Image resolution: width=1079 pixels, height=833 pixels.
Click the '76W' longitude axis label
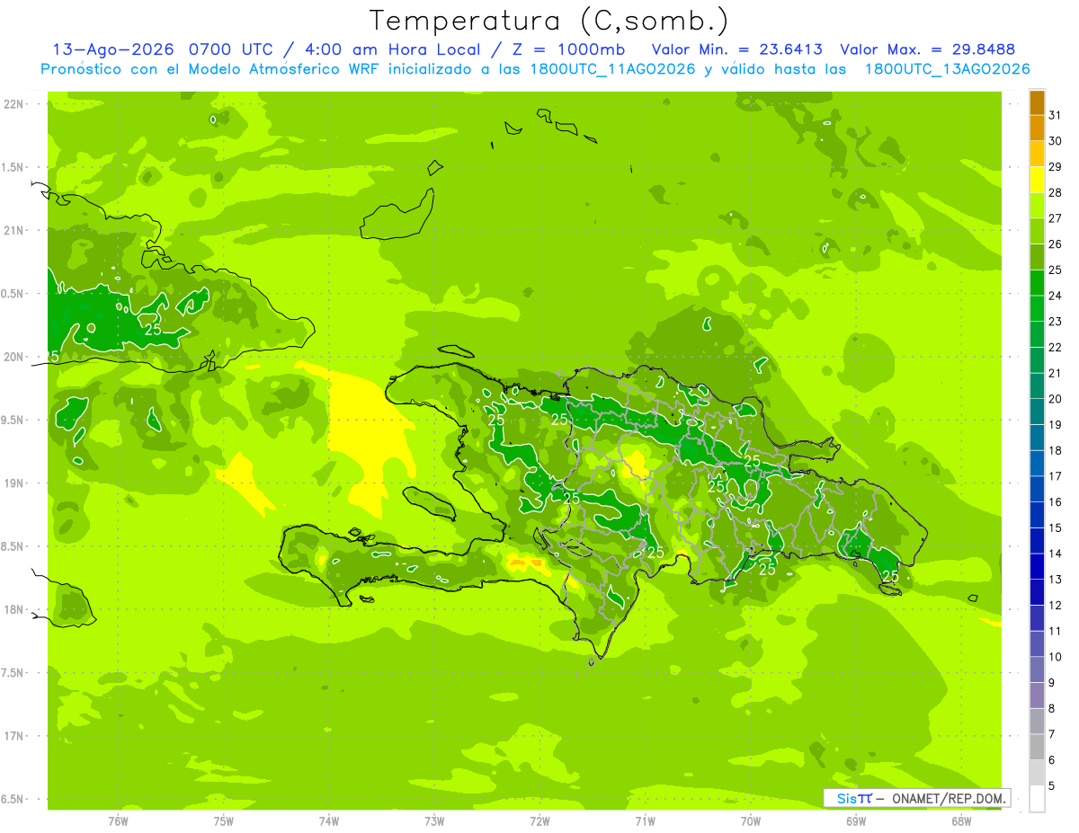118,821
